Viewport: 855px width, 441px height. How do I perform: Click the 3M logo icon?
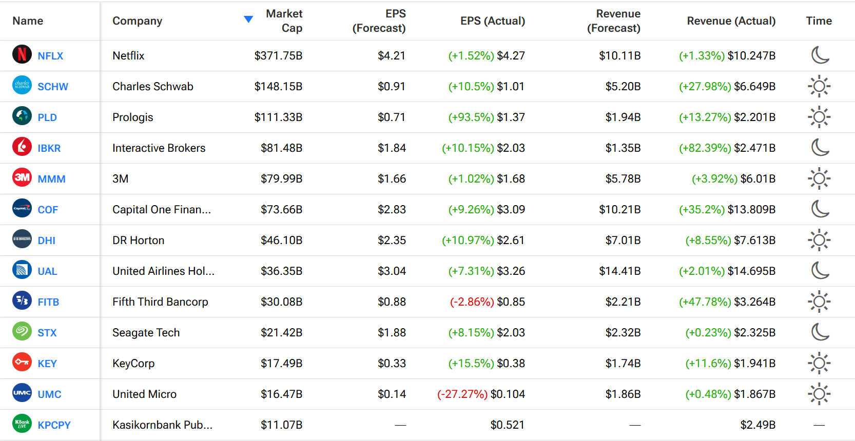pos(22,177)
